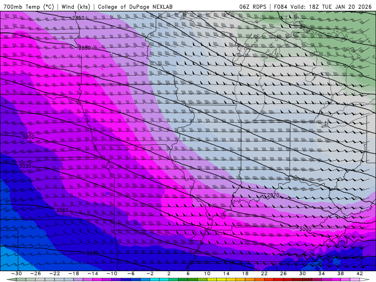Viewport: 376px width, 282px height.
Task: Click the 42 value on the color scale
Action: point(360,274)
